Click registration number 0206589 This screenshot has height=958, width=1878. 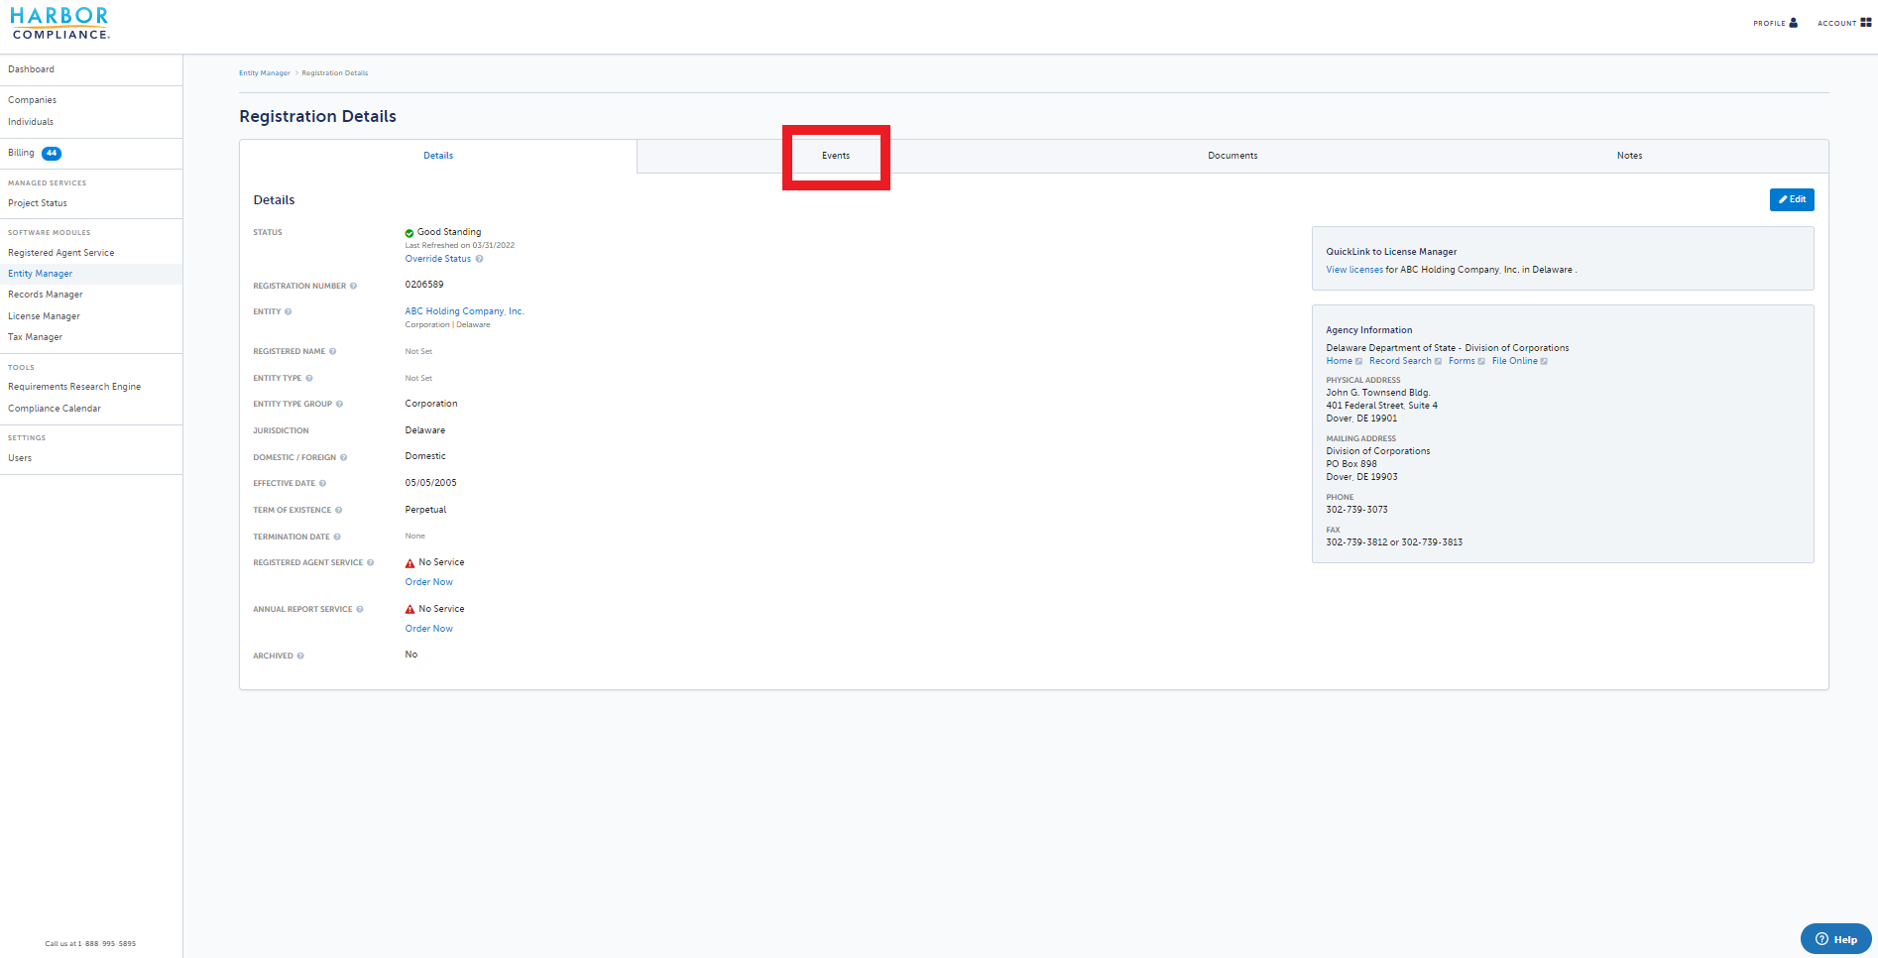click(x=424, y=285)
